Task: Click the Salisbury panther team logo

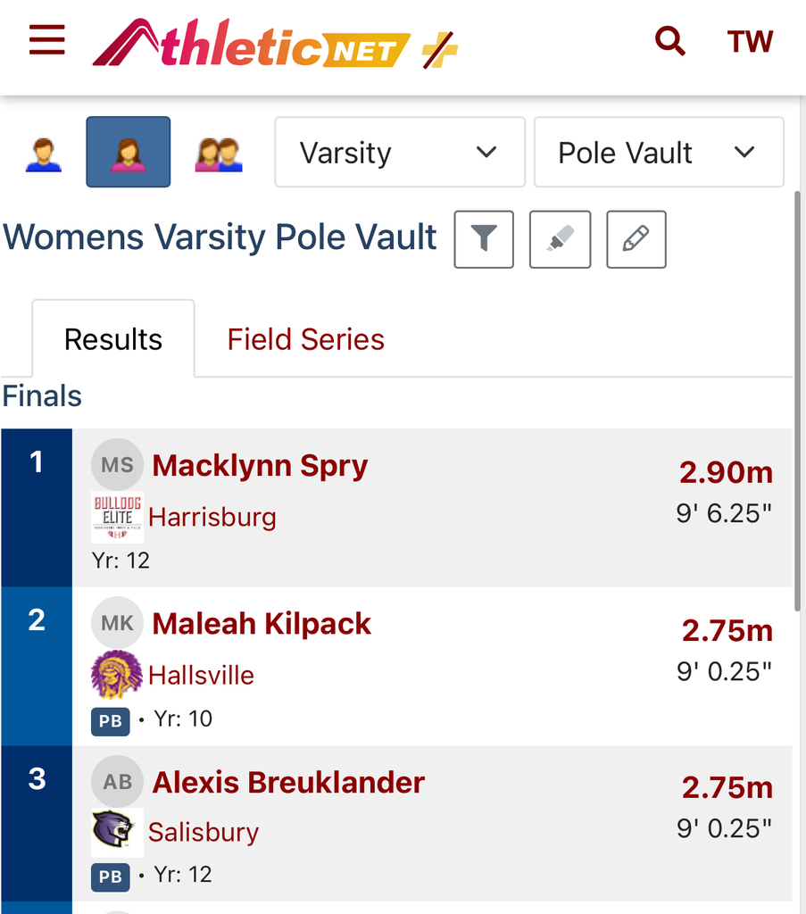Action: pos(117,832)
